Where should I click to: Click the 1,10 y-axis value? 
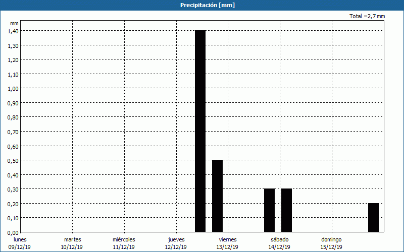[x=13, y=75]
